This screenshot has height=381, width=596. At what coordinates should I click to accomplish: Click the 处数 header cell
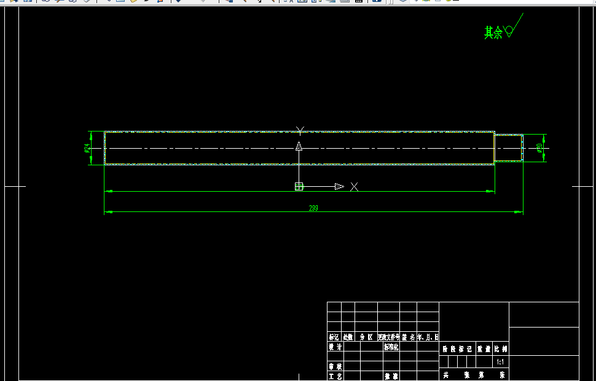click(x=347, y=337)
